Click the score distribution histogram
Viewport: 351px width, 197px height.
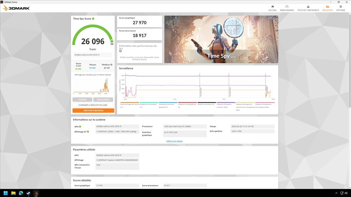(x=93, y=86)
